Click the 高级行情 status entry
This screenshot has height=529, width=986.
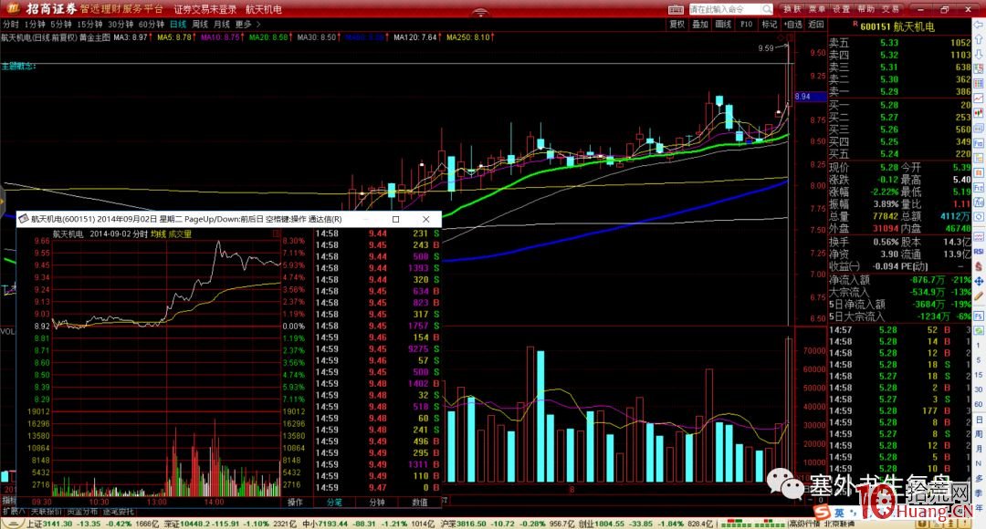point(803,524)
